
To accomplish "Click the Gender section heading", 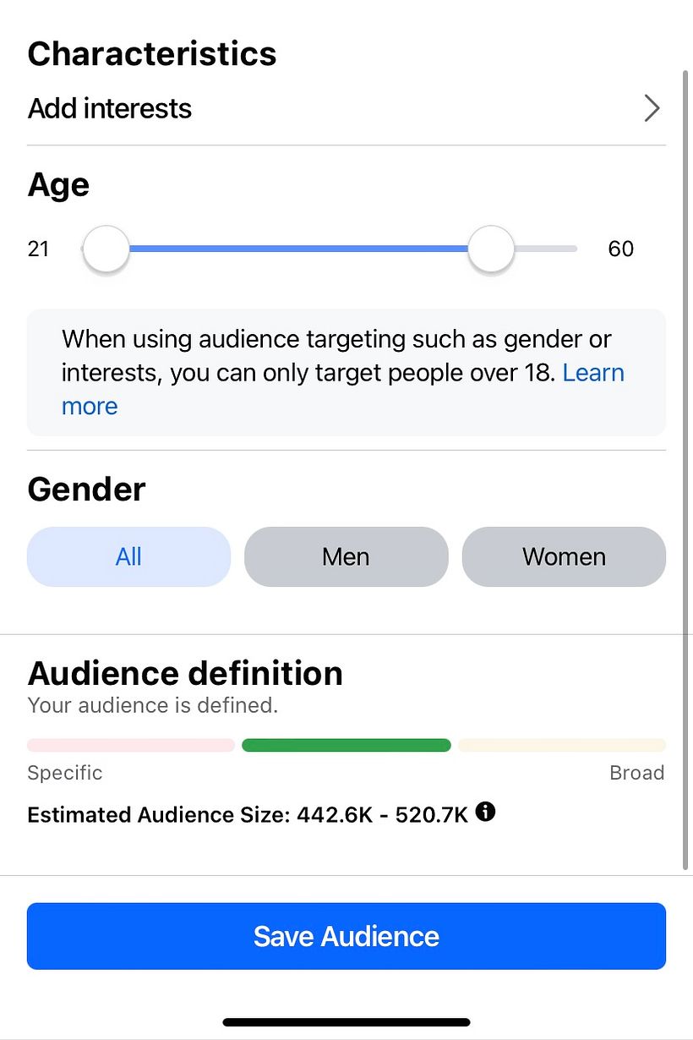I will (x=87, y=490).
